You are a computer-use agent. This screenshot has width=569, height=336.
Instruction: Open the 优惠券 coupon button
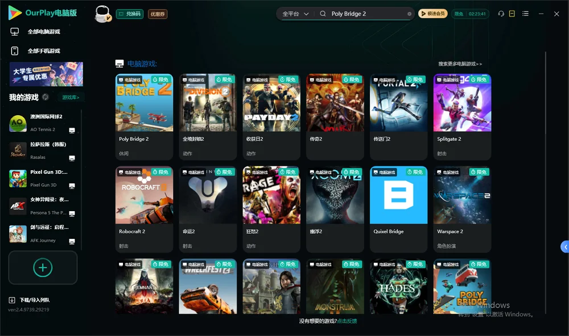click(158, 14)
